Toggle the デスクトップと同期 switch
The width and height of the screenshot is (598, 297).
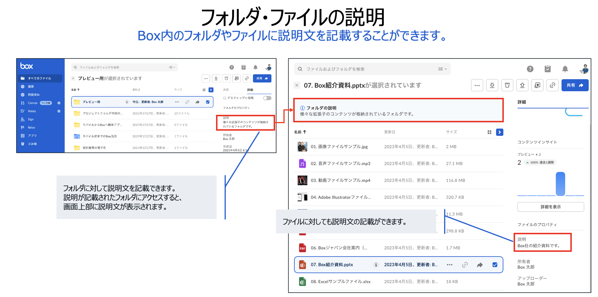point(267,98)
